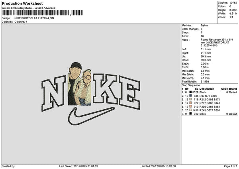Click stitch count 1456 in stop row 6

pos(196,110)
